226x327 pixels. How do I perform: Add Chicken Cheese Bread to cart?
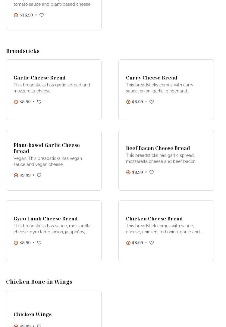(128, 243)
